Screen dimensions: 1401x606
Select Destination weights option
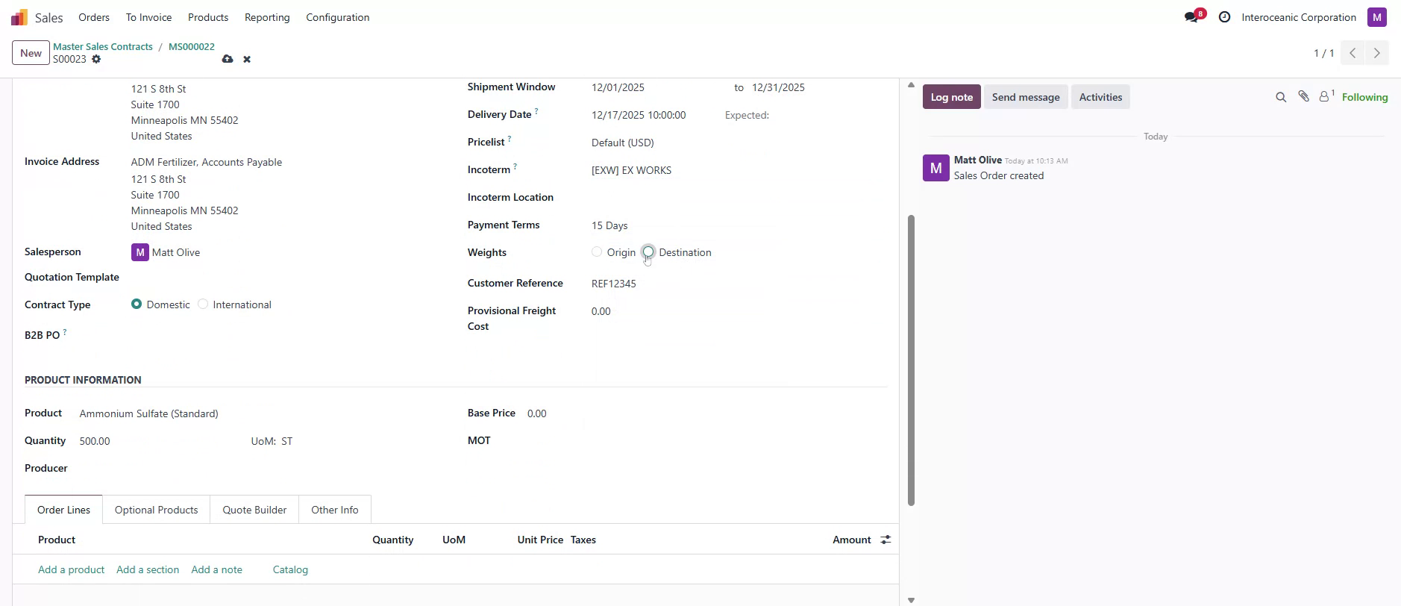(x=648, y=252)
